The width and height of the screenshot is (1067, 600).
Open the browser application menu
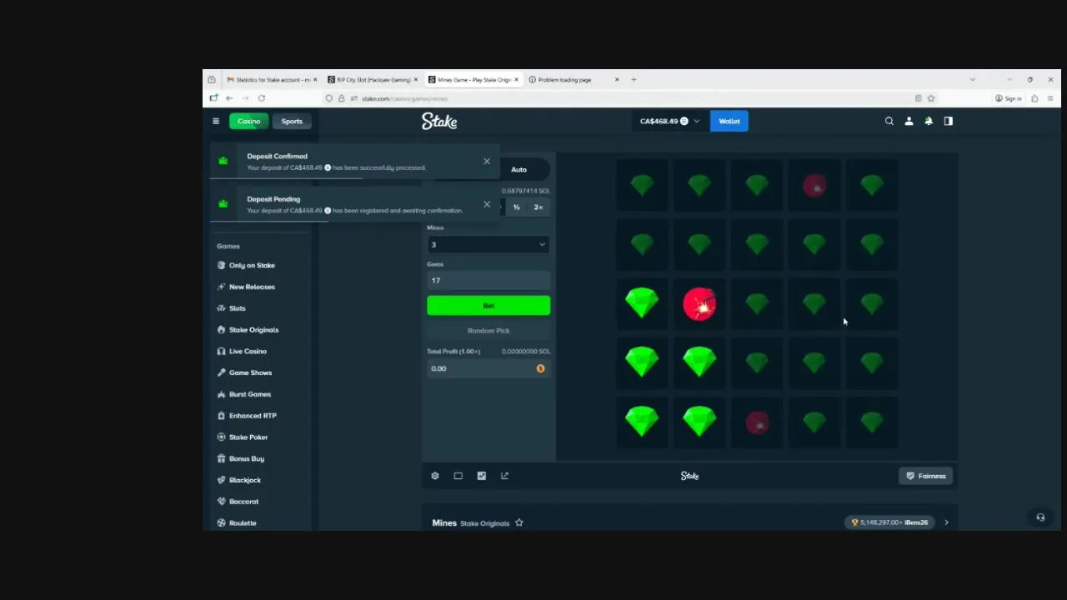tap(1049, 98)
